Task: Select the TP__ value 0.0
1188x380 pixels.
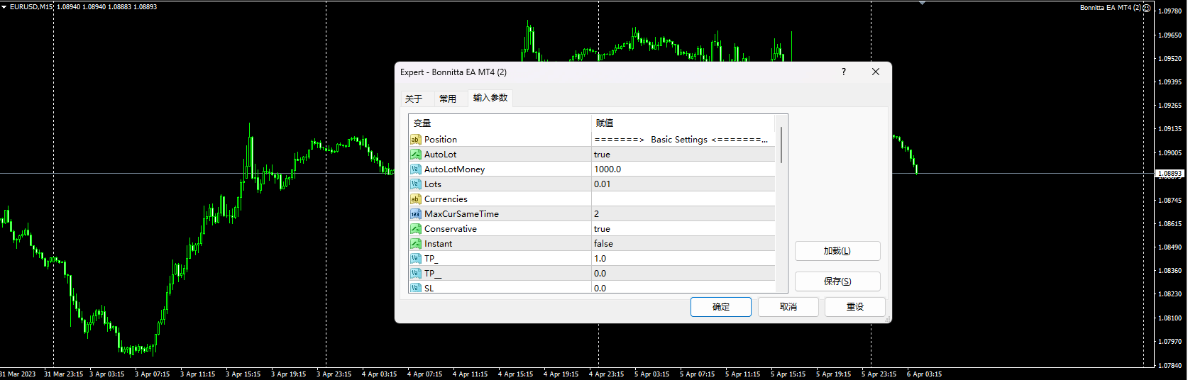Action: click(x=683, y=274)
